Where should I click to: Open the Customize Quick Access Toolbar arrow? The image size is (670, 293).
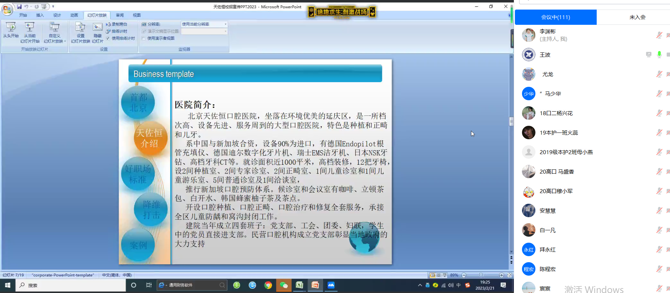coord(53,6)
